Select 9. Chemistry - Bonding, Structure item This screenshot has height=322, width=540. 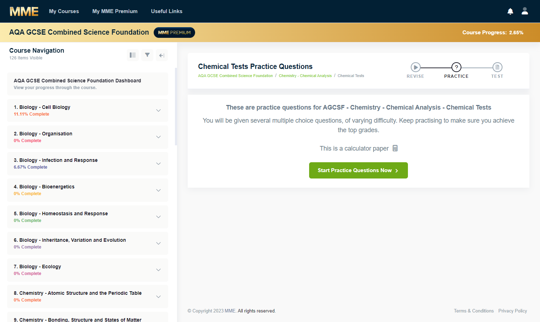[88, 317]
